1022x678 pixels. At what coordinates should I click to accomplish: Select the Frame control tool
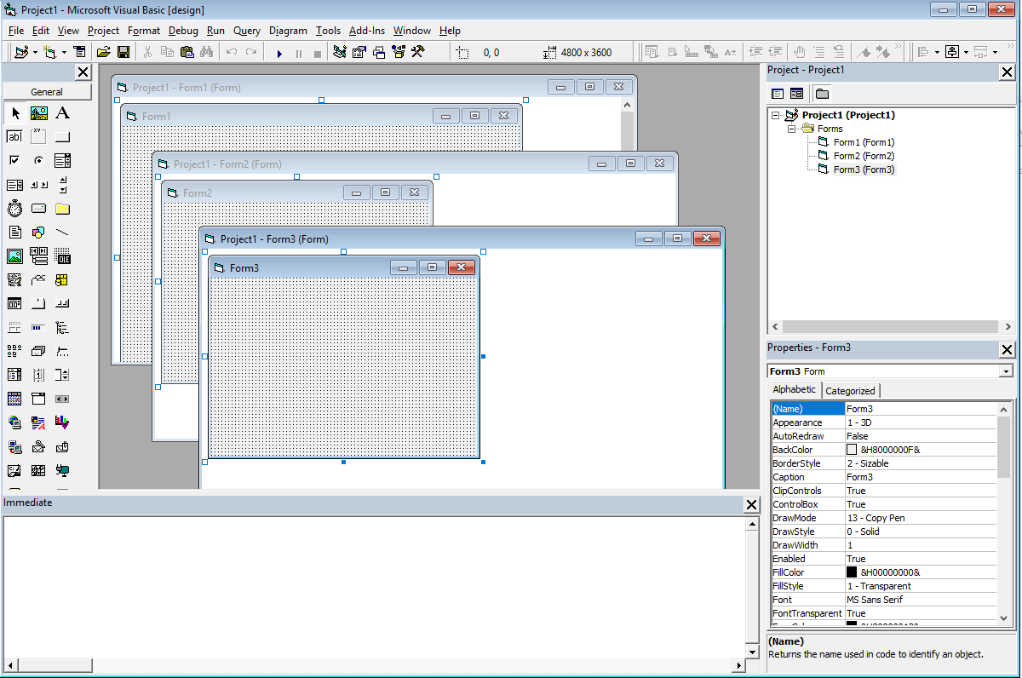coord(39,137)
